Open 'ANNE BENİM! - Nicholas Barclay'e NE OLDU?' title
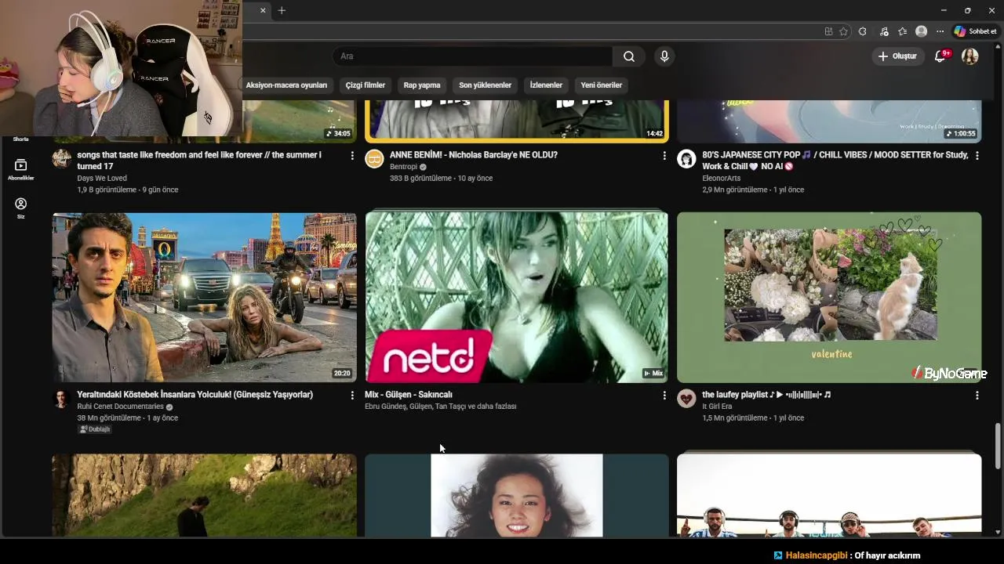The width and height of the screenshot is (1004, 564). tap(473, 155)
